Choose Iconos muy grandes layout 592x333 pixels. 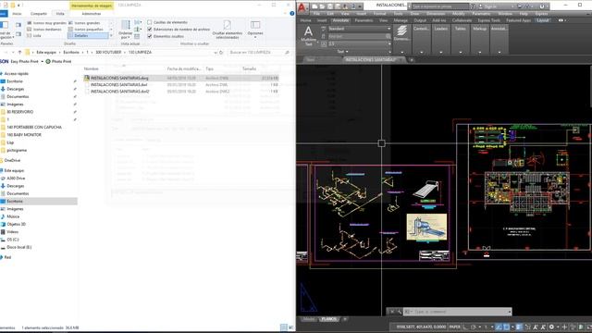pyautogui.click(x=46, y=23)
